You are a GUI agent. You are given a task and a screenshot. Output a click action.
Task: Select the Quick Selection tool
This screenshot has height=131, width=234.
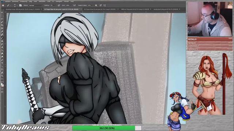(2, 22)
